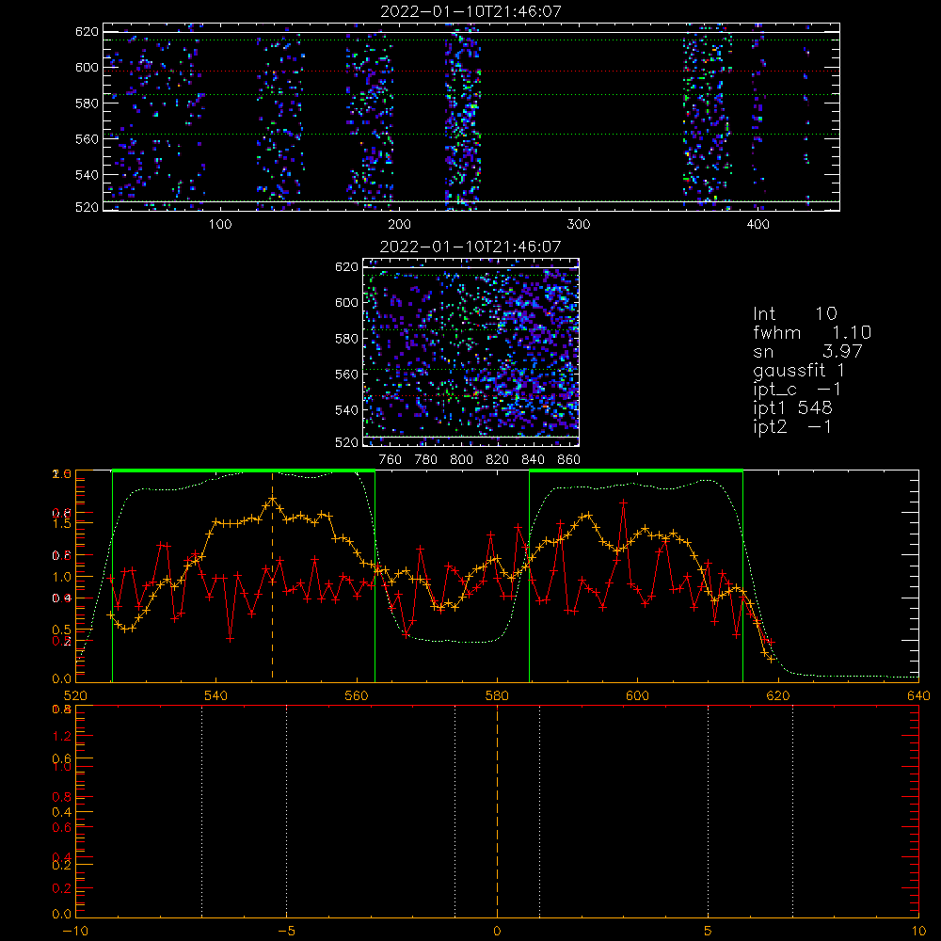Click the 'sn 3.97' readout

[x=807, y=351]
